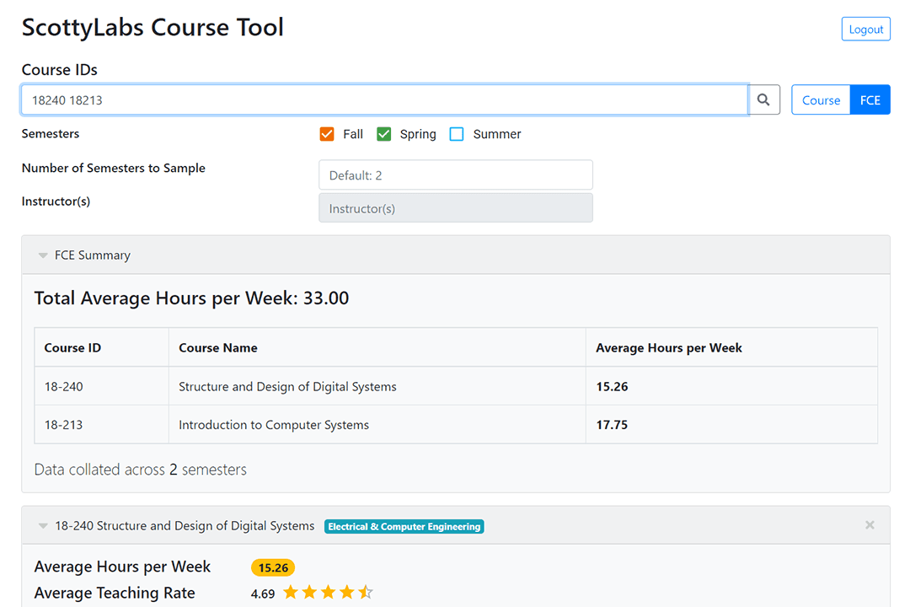Enable the Summer semester checkbox
The image size is (910, 607).
point(457,134)
